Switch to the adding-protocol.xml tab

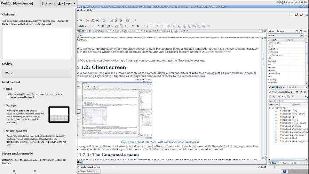[x=173, y=31]
